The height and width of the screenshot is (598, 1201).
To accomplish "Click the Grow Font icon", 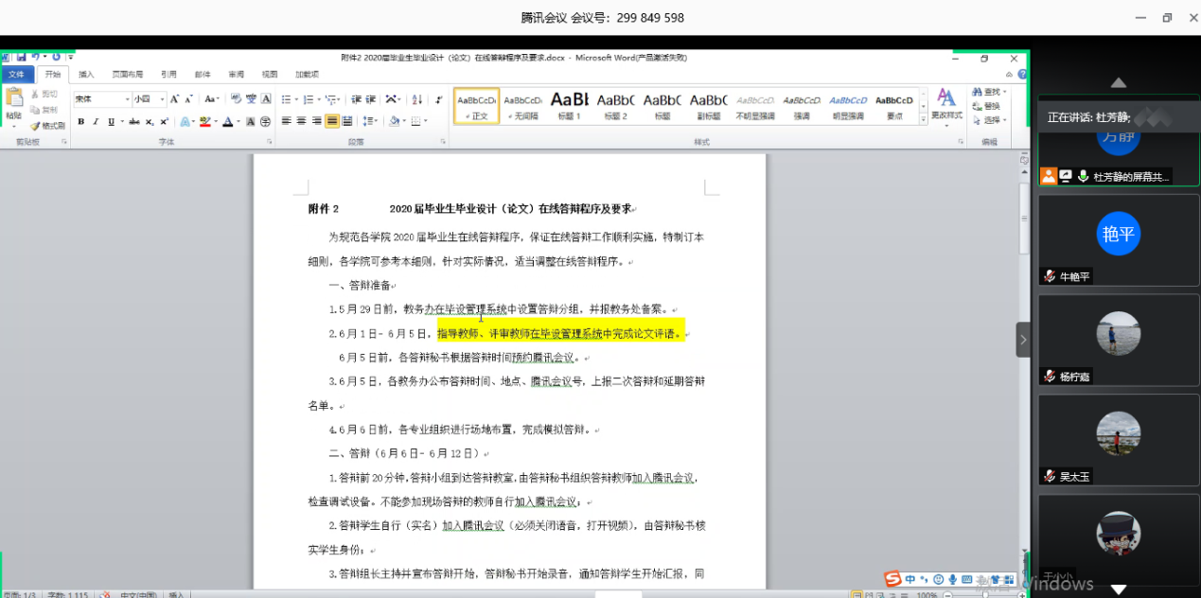I will 174,99.
